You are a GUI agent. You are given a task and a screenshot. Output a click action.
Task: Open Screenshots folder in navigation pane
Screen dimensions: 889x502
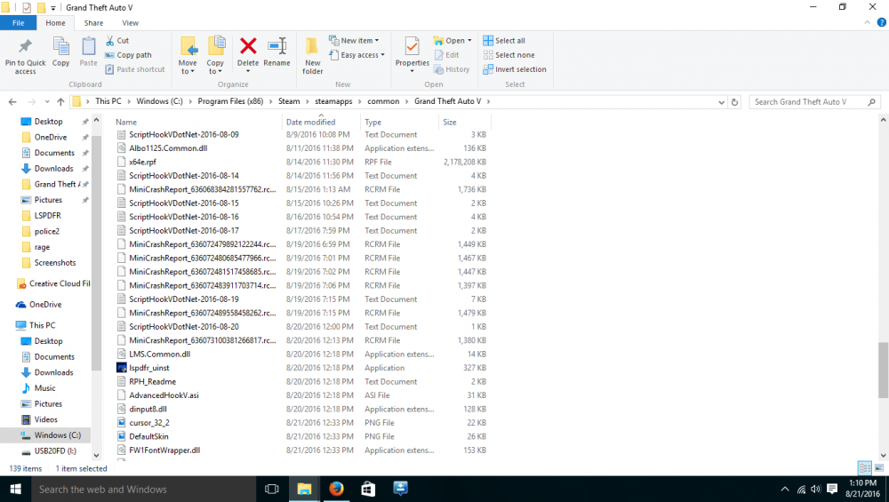coord(54,262)
